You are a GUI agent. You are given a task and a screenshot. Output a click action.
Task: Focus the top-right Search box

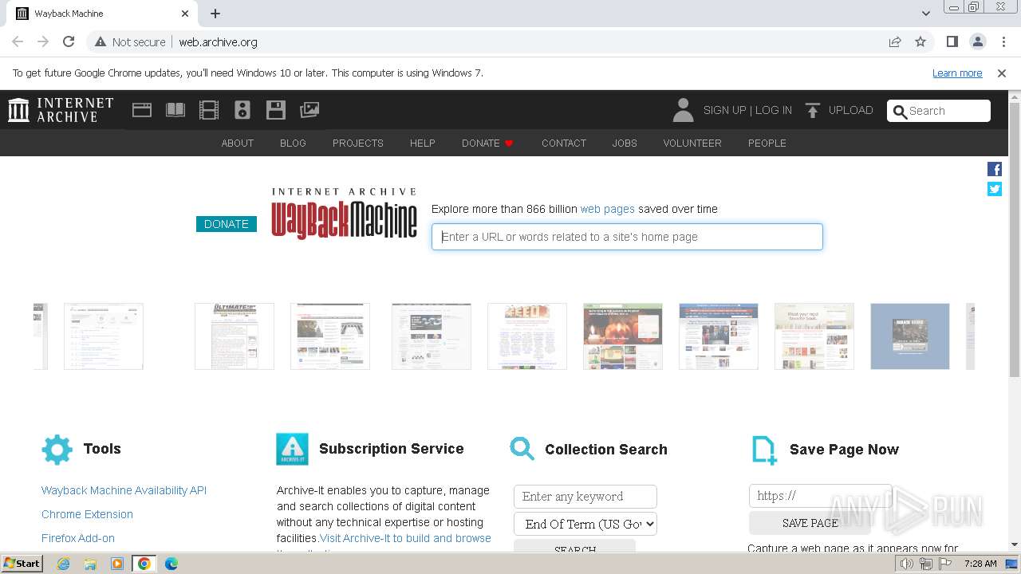[x=939, y=111]
